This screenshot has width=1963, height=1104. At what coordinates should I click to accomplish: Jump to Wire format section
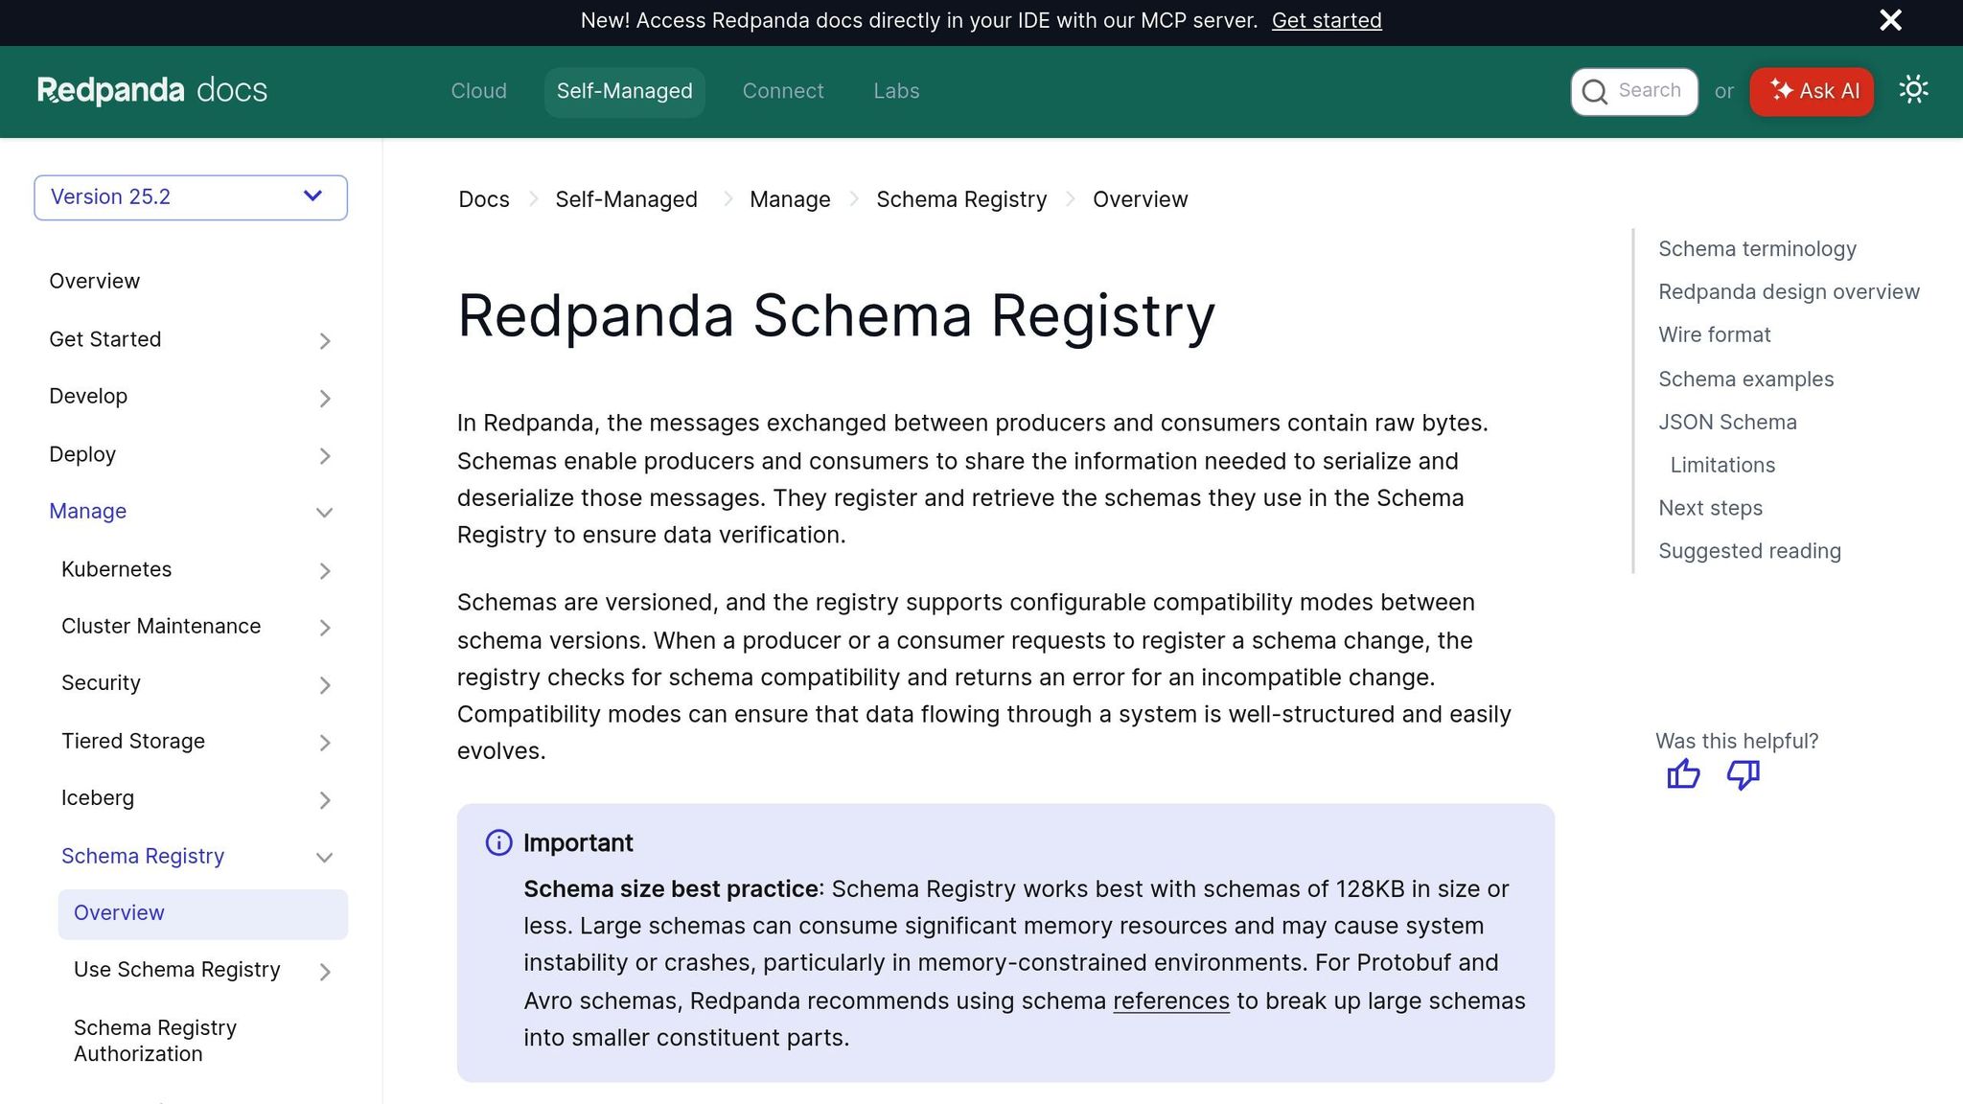click(1714, 335)
